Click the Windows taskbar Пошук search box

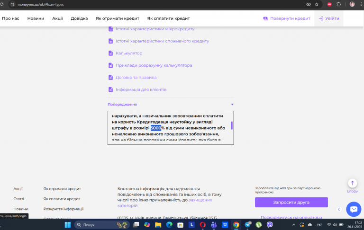[x=102, y=225]
